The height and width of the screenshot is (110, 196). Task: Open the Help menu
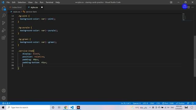click(x=58, y=2)
